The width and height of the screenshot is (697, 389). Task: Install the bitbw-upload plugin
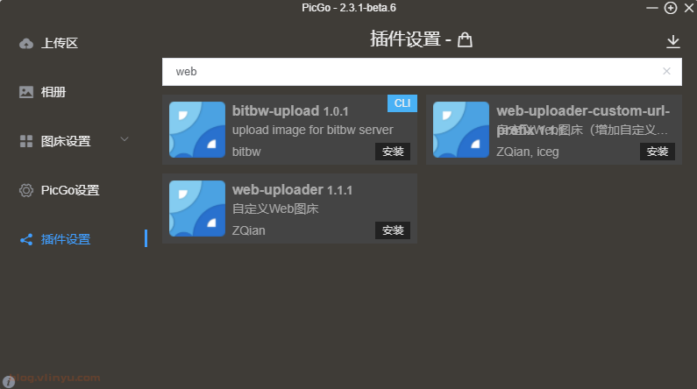click(x=393, y=152)
